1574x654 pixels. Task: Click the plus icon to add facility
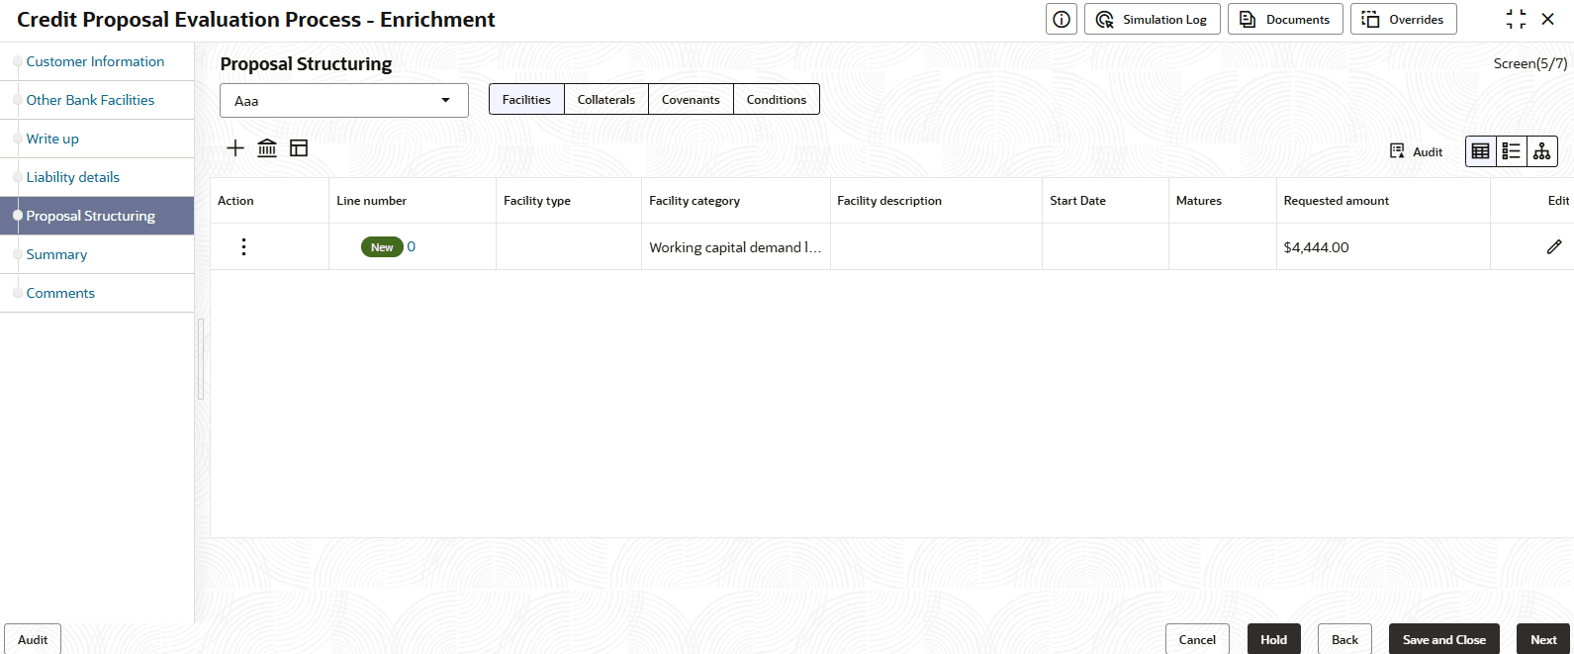point(235,148)
